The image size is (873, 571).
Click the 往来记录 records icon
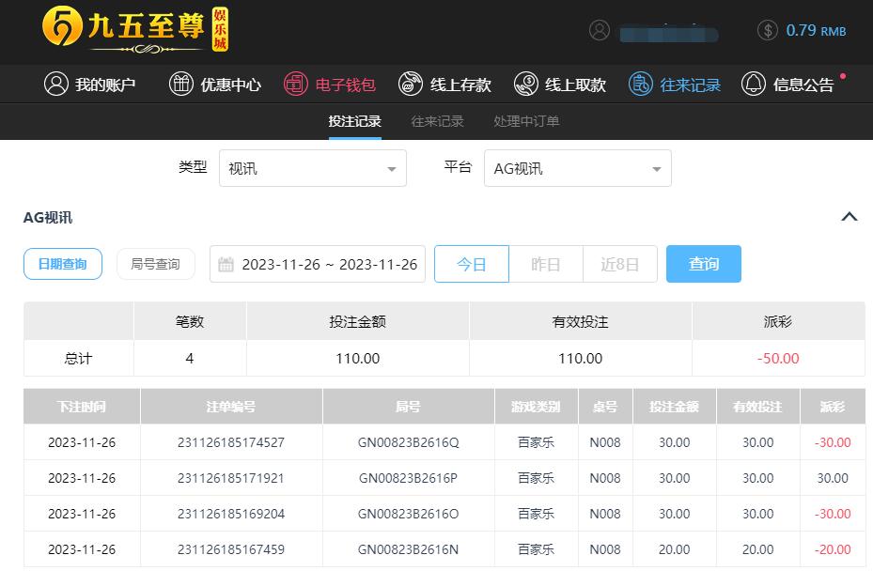click(640, 84)
